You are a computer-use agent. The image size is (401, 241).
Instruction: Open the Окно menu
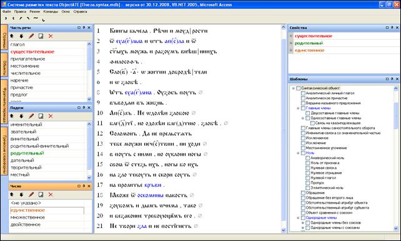click(x=66, y=12)
